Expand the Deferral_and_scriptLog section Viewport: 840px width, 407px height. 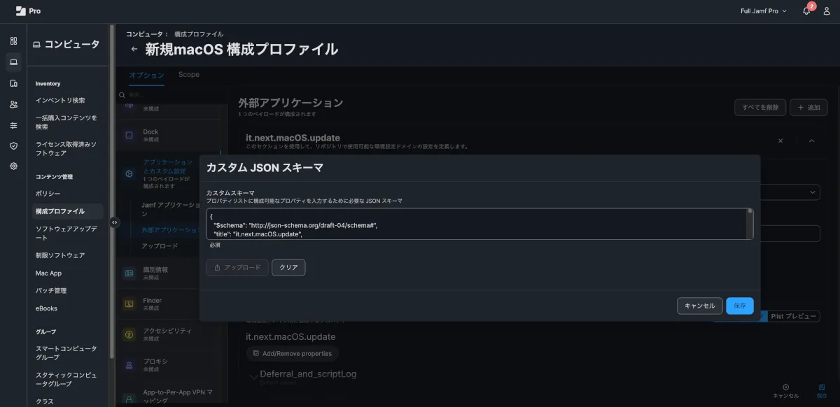[x=254, y=376]
